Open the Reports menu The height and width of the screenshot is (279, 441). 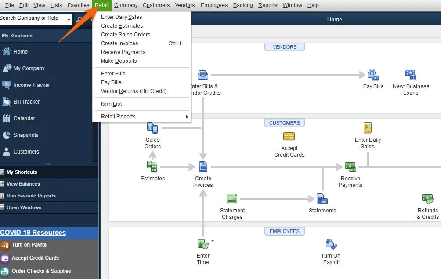[x=268, y=5]
